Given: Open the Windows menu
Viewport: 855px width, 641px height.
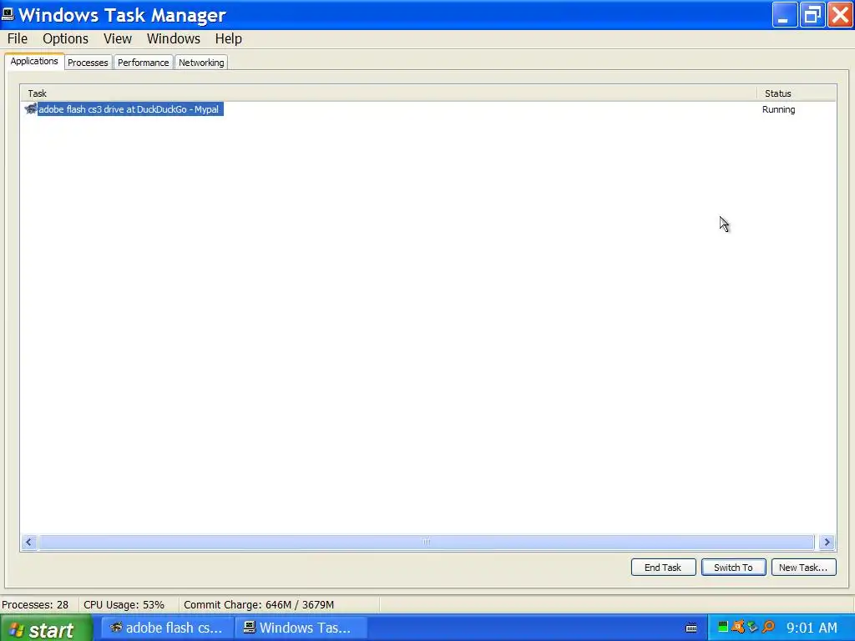Looking at the screenshot, I should 174,38.
